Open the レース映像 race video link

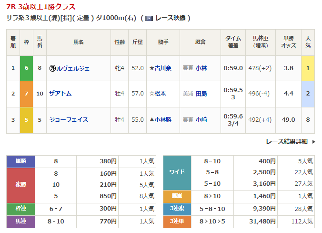coord(170,18)
